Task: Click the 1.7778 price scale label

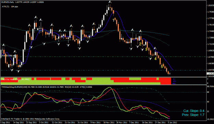Action: 211,18
